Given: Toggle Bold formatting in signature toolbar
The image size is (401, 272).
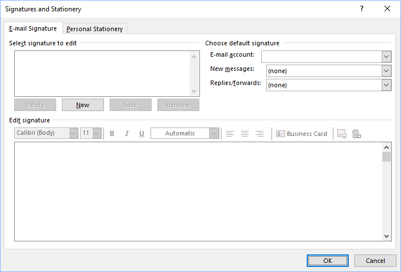Looking at the screenshot, I should point(112,134).
